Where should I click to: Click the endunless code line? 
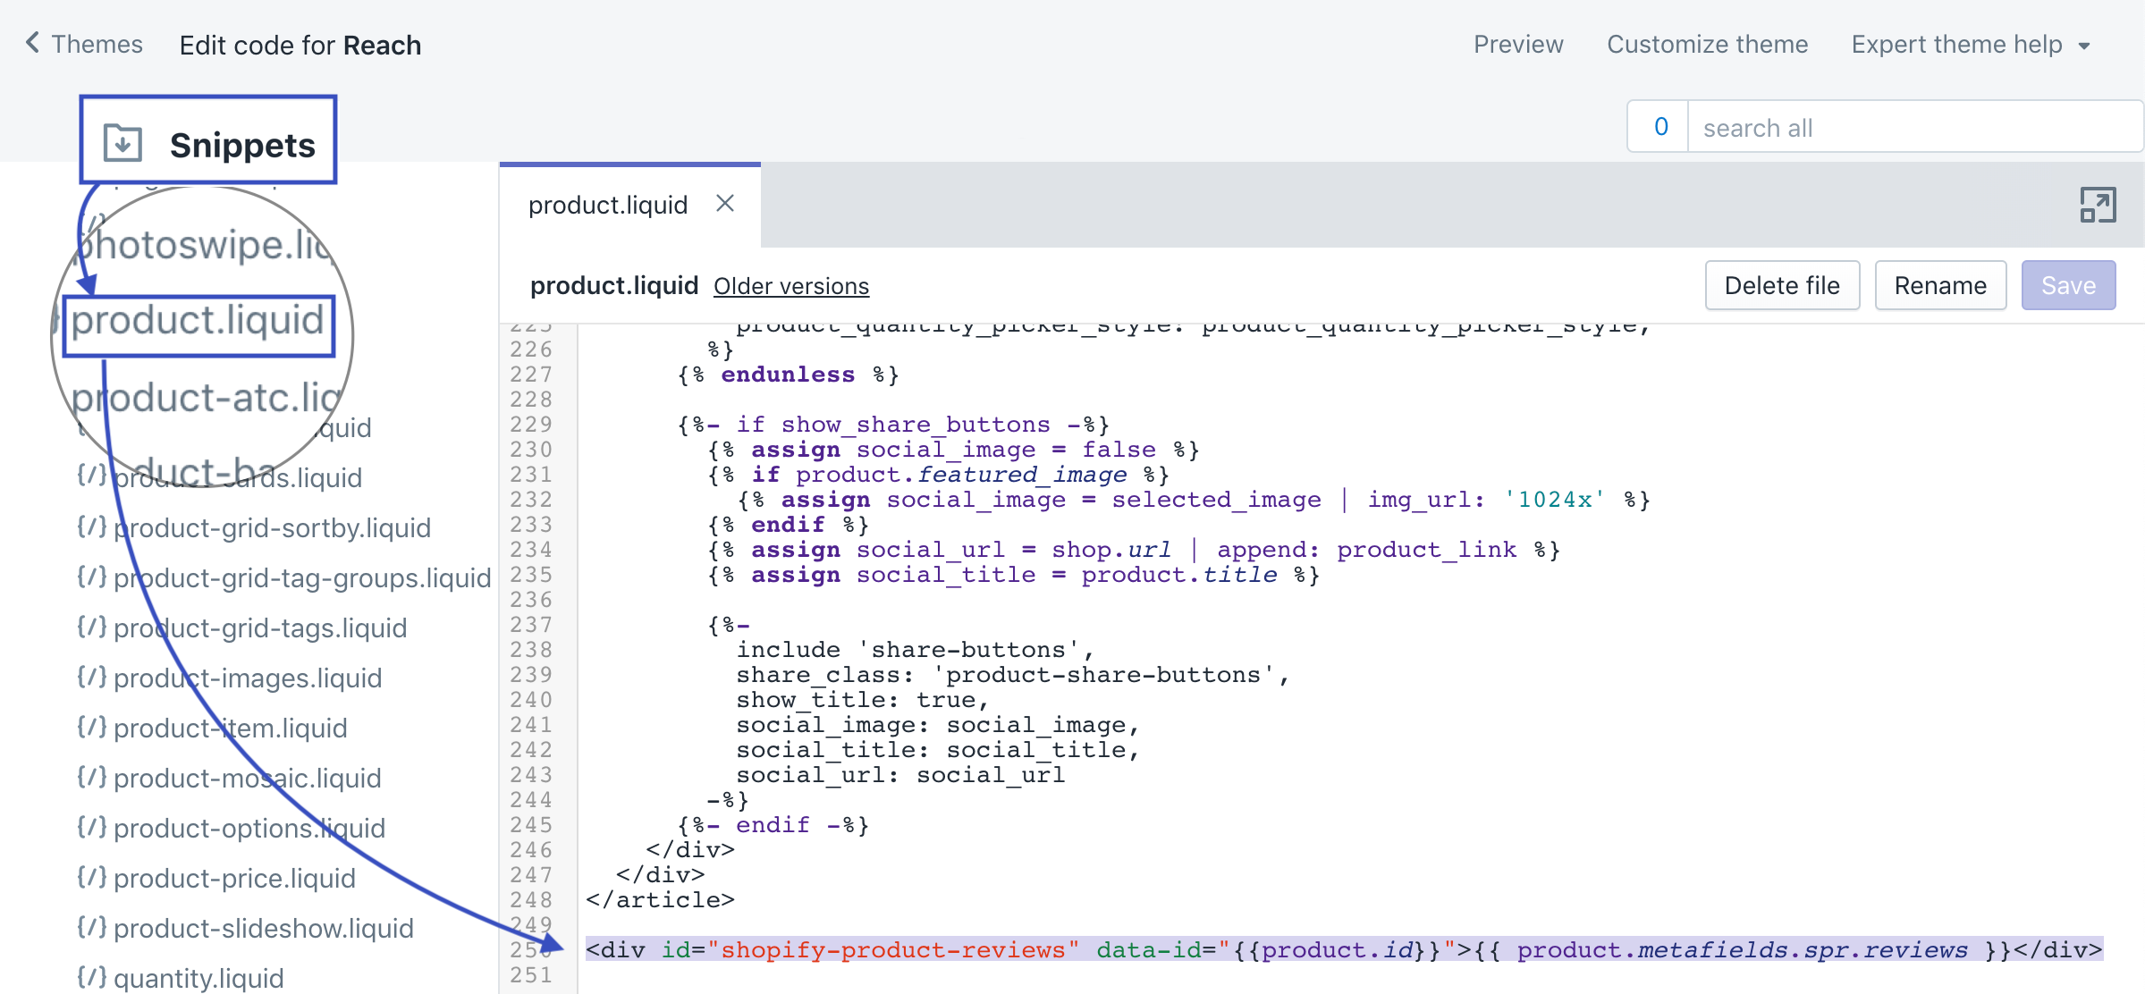(788, 375)
